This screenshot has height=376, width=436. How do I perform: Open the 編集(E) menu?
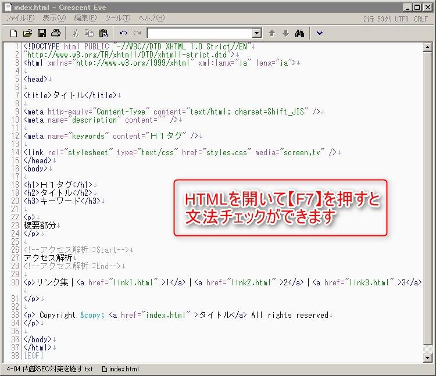[x=85, y=18]
